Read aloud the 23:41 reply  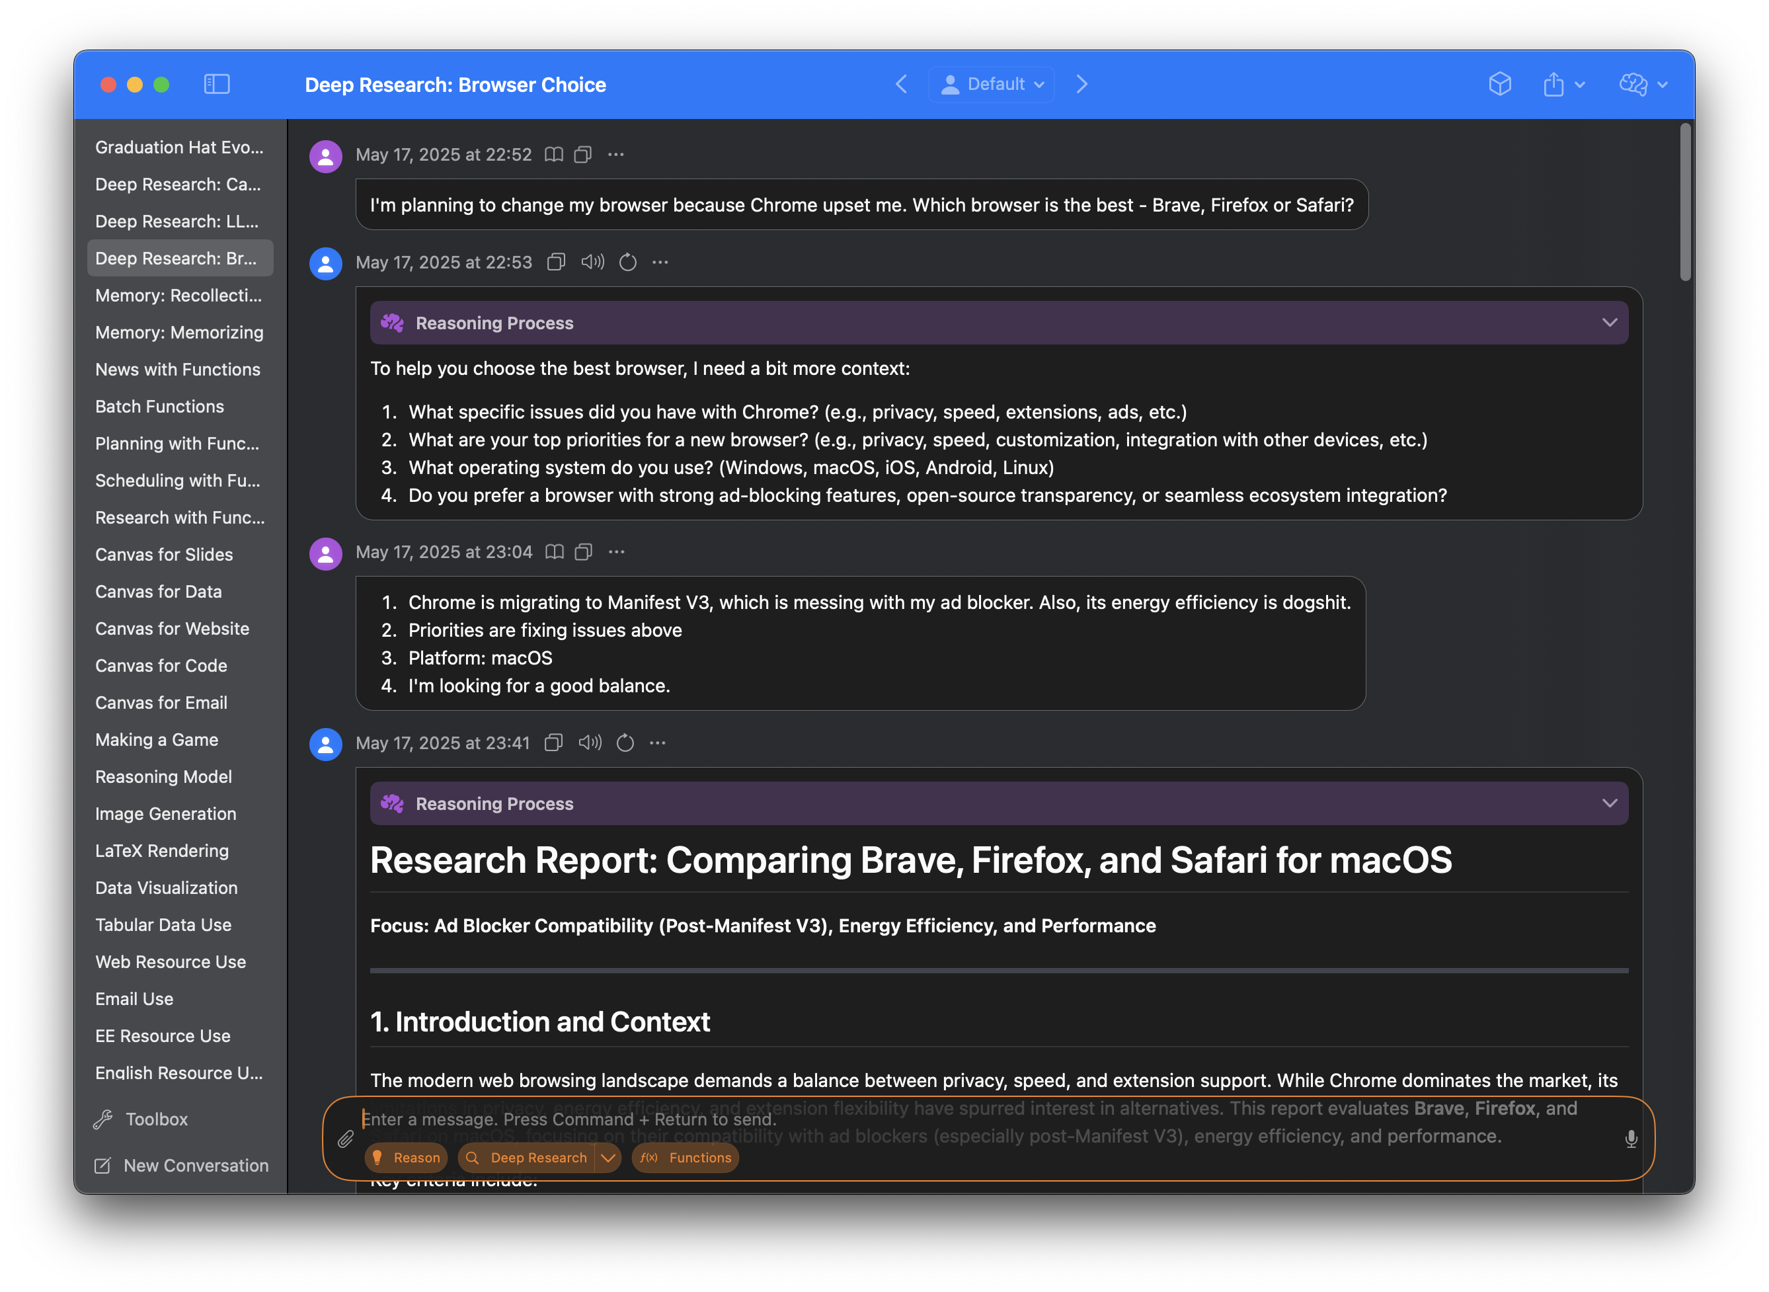click(x=590, y=743)
